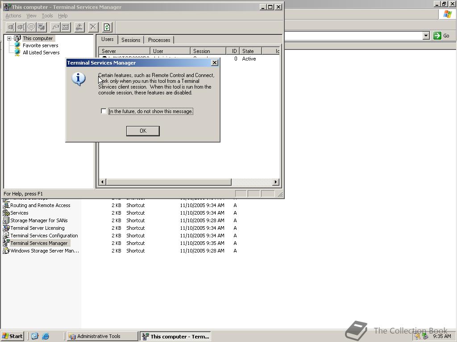Click the Remote Control monitors icon

pos(42,27)
